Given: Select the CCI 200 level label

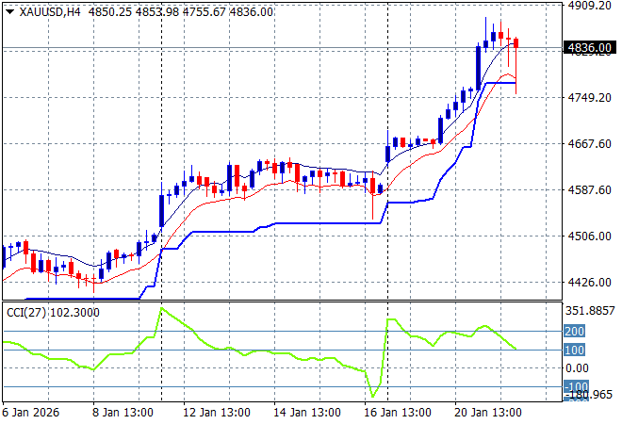Looking at the screenshot, I should coord(576,332).
